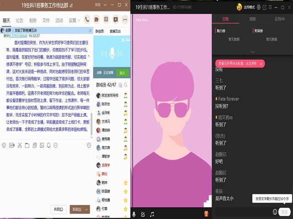Image resolution: width=293 pixels, height=219 pixels.
Task: Start a voice call in group chat
Action: (x=87, y=20)
